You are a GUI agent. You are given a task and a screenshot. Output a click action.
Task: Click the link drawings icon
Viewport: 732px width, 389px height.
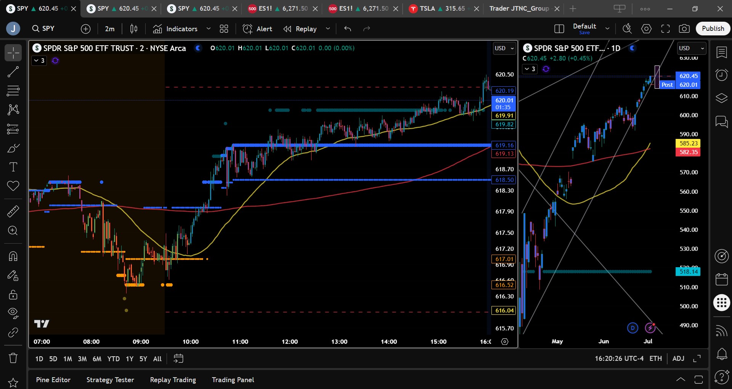[13, 333]
